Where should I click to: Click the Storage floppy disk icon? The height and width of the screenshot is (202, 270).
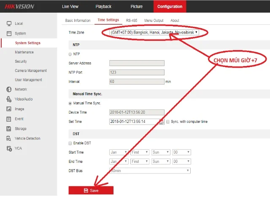[x=8, y=129]
